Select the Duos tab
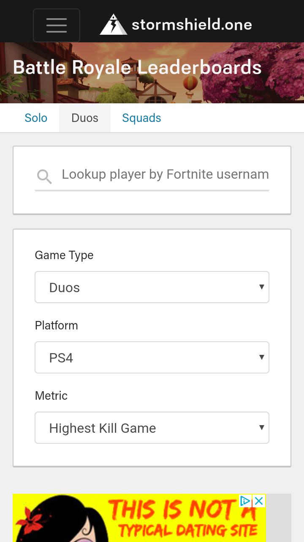 85,118
